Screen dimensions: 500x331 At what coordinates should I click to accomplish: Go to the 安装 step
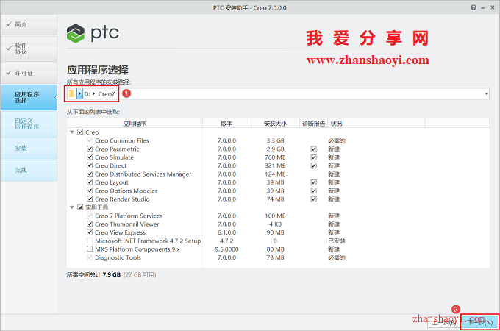29,149
